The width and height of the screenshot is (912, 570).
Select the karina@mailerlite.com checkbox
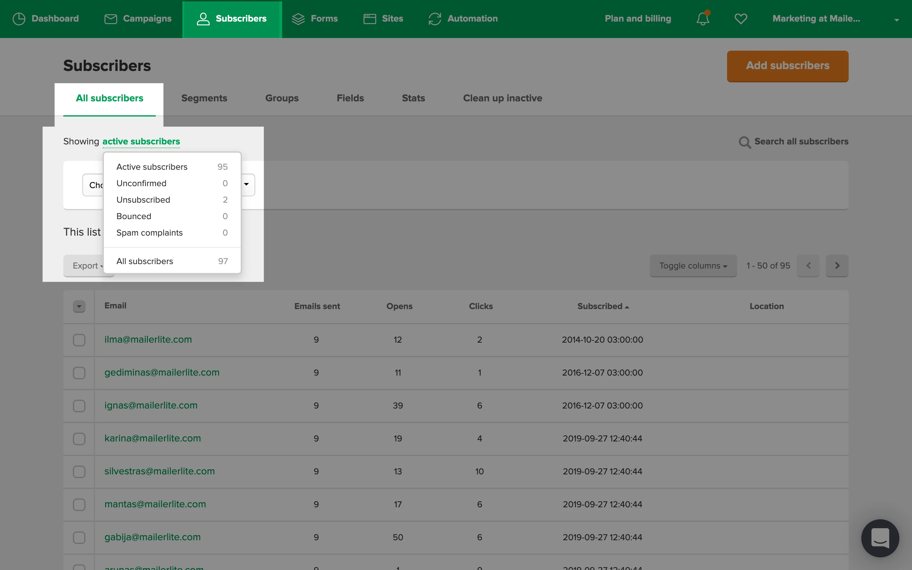click(79, 439)
